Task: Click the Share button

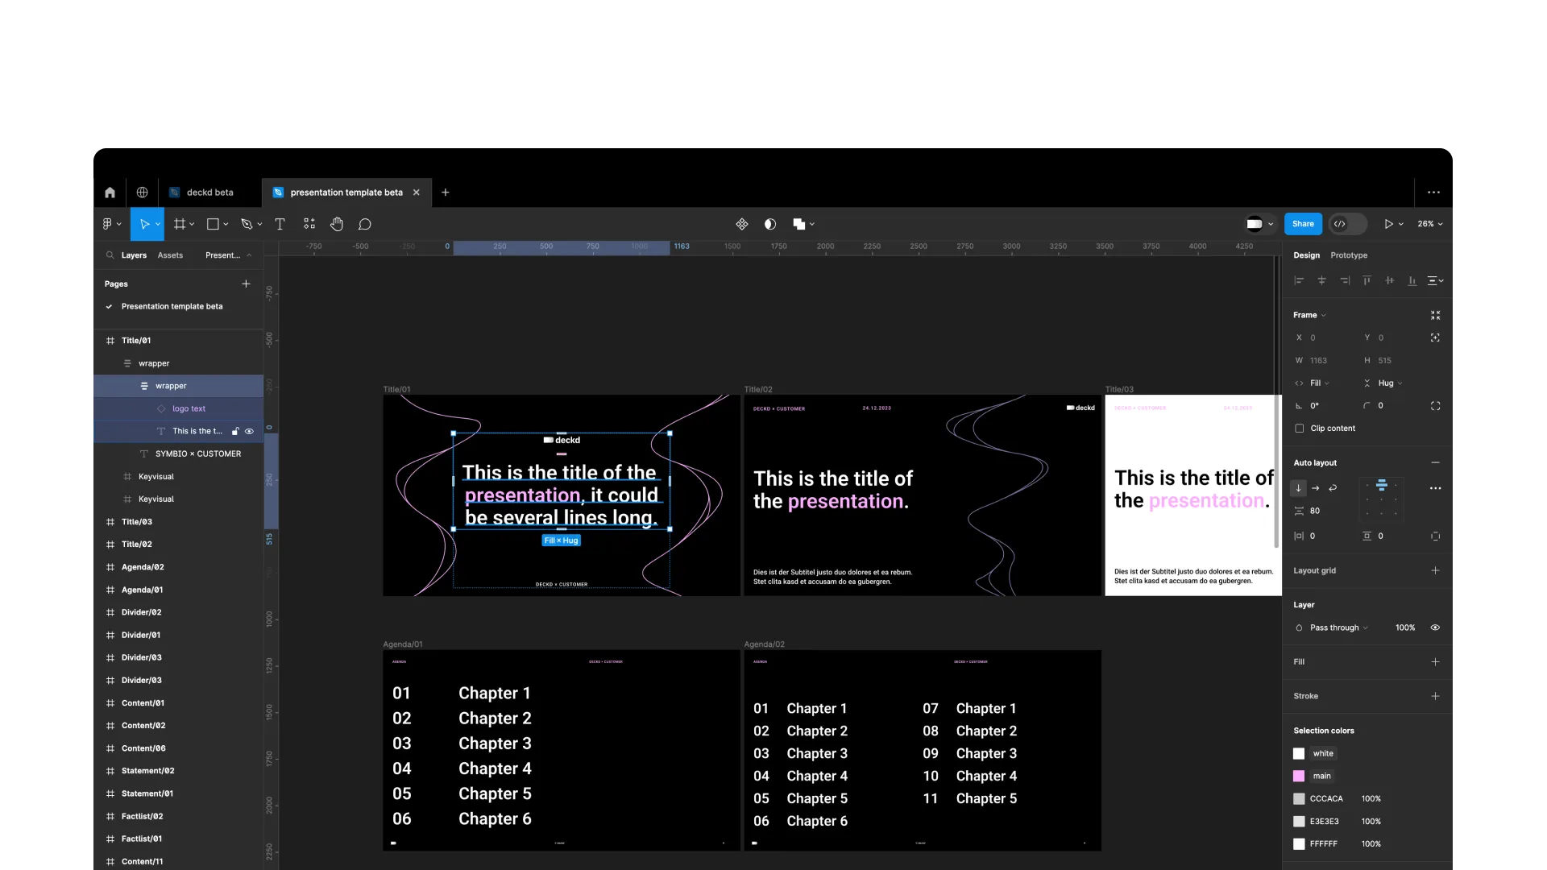Action: pyautogui.click(x=1303, y=225)
